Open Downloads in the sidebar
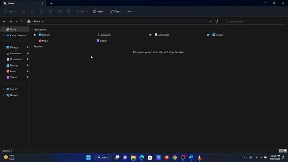This screenshot has height=162, width=288. pyautogui.click(x=14, y=54)
